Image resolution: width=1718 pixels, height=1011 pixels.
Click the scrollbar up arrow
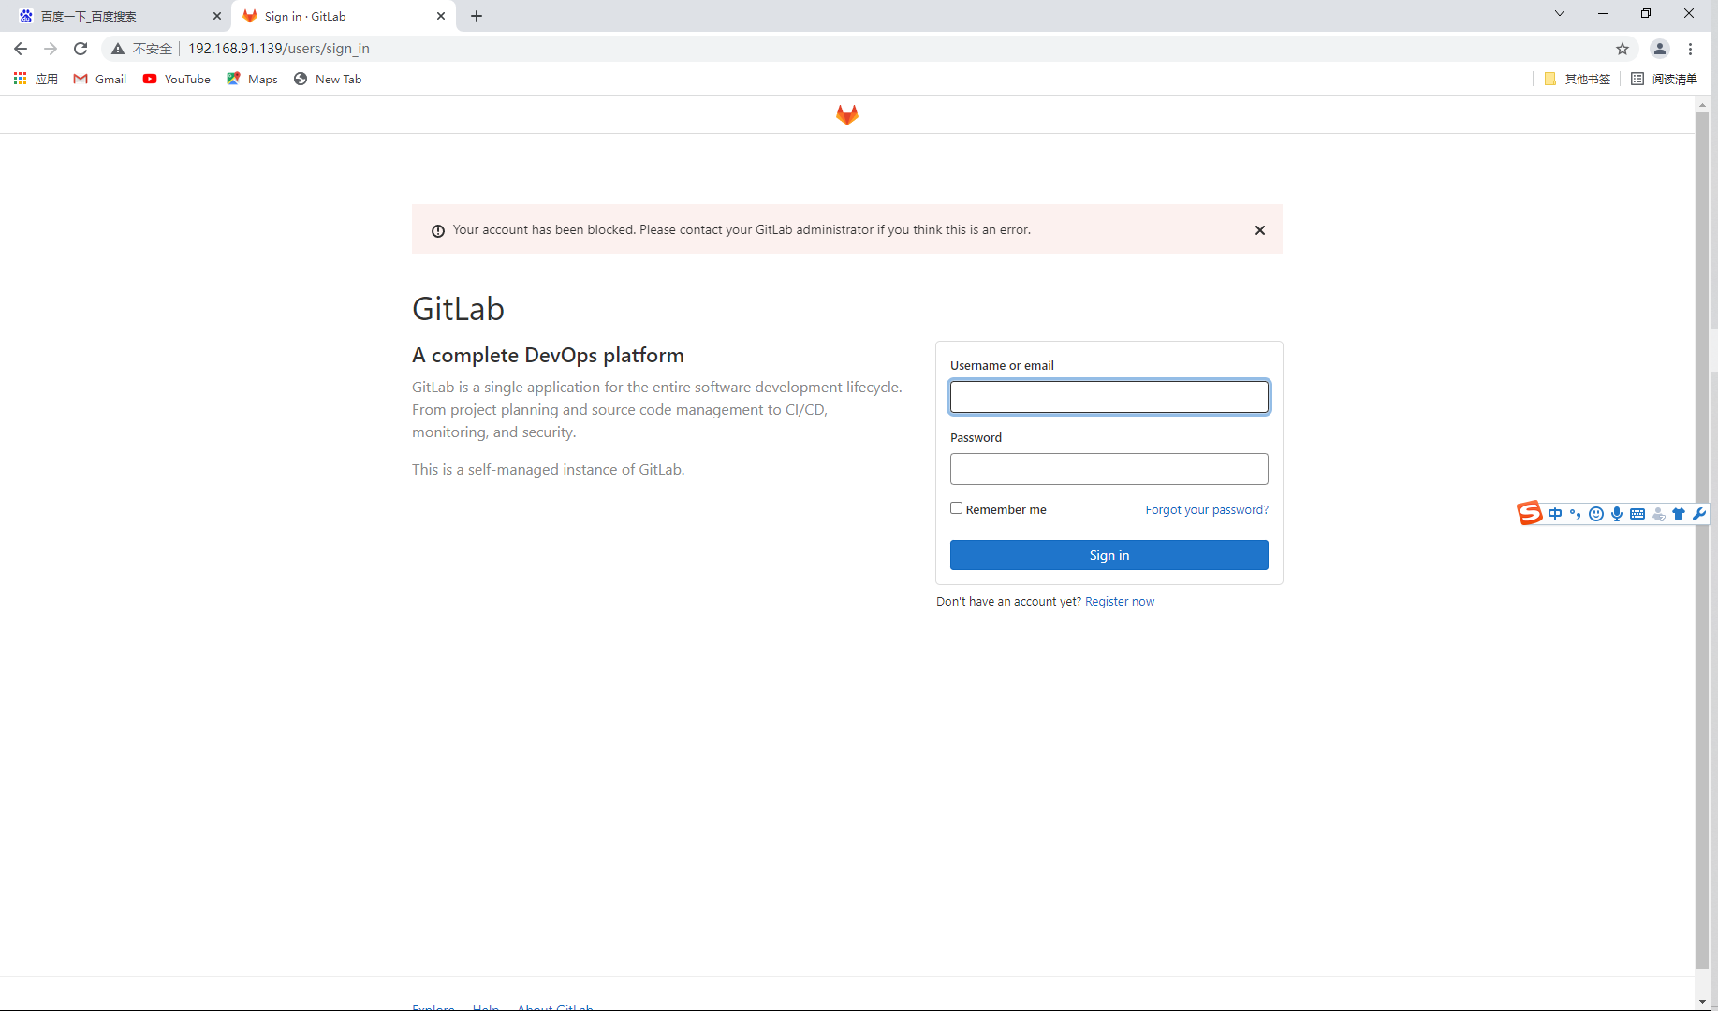click(x=1702, y=104)
